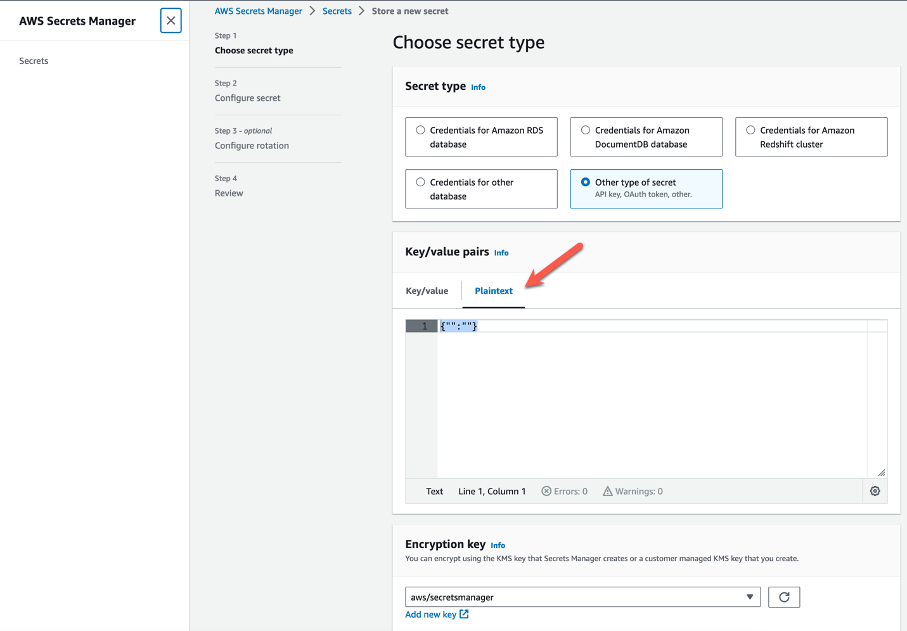
Task: Select Credentials for Amazon RDS database
Action: point(481,137)
